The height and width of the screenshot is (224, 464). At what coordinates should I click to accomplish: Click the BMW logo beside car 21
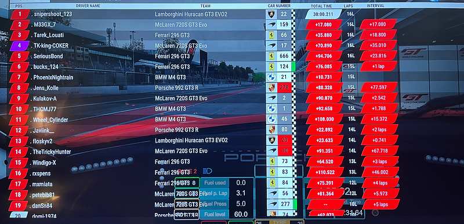click(271, 78)
